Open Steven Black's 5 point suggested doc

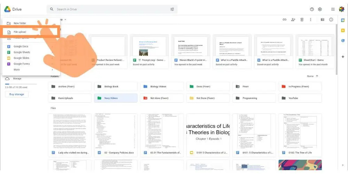(x=191, y=52)
